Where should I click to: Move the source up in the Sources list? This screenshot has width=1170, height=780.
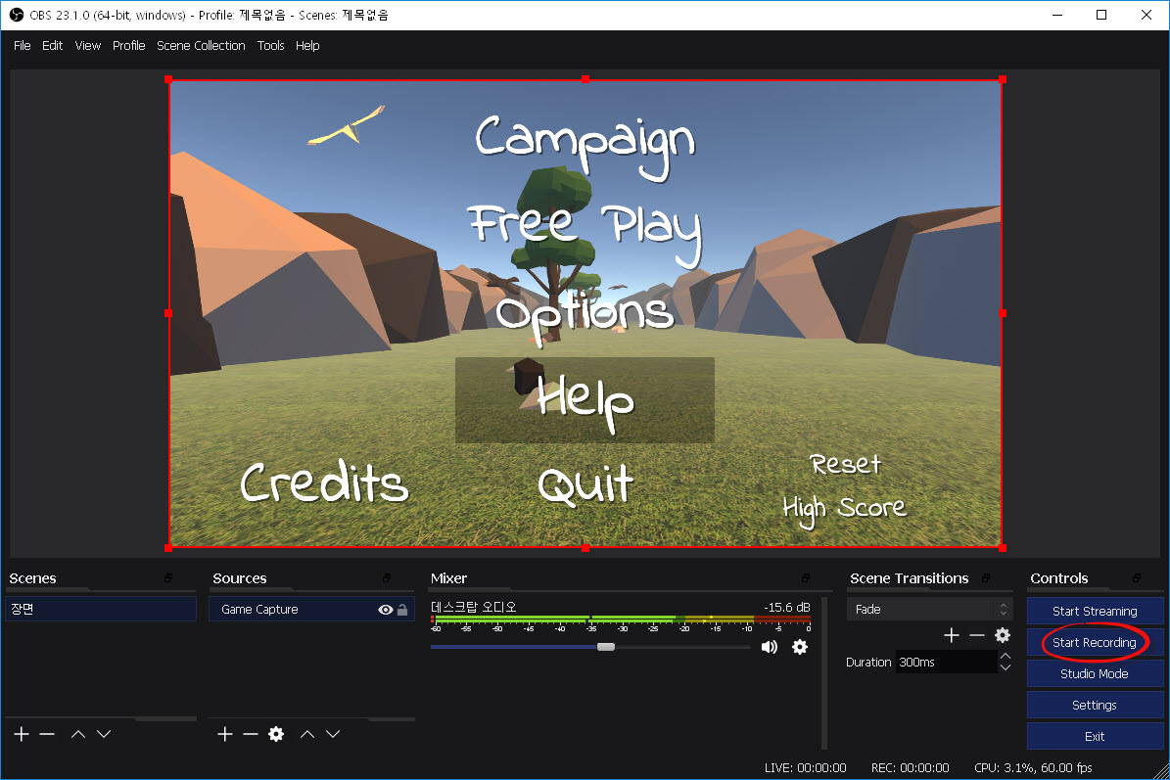[x=307, y=735]
